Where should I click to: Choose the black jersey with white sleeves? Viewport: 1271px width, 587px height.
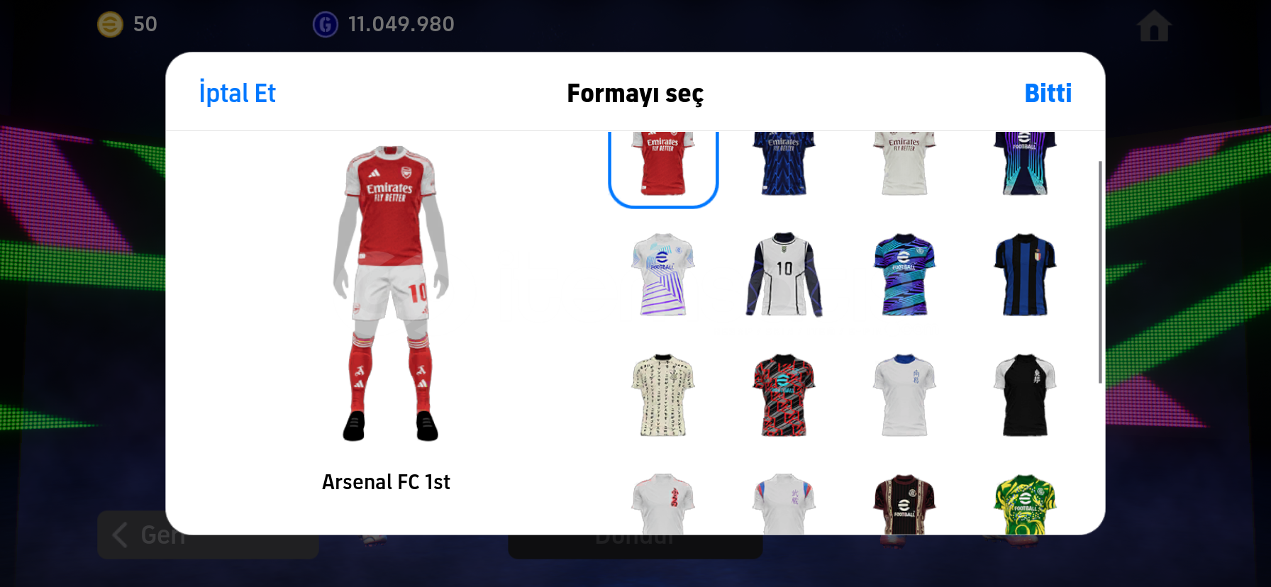coord(1025,395)
